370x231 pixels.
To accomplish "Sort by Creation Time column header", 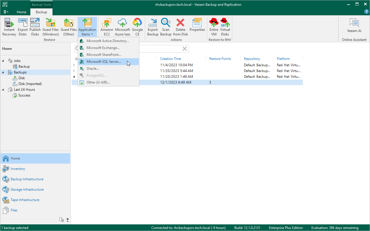I will 171,59.
